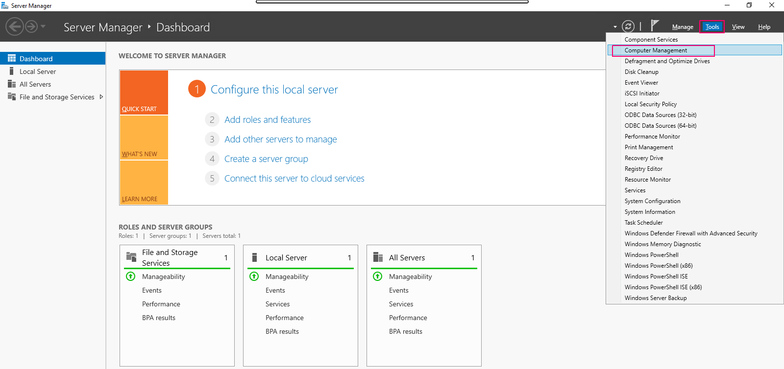Viewport: 784px width, 369px height.
Task: Select ODBC Data Sources (64-bit)
Action: [x=694, y=126]
